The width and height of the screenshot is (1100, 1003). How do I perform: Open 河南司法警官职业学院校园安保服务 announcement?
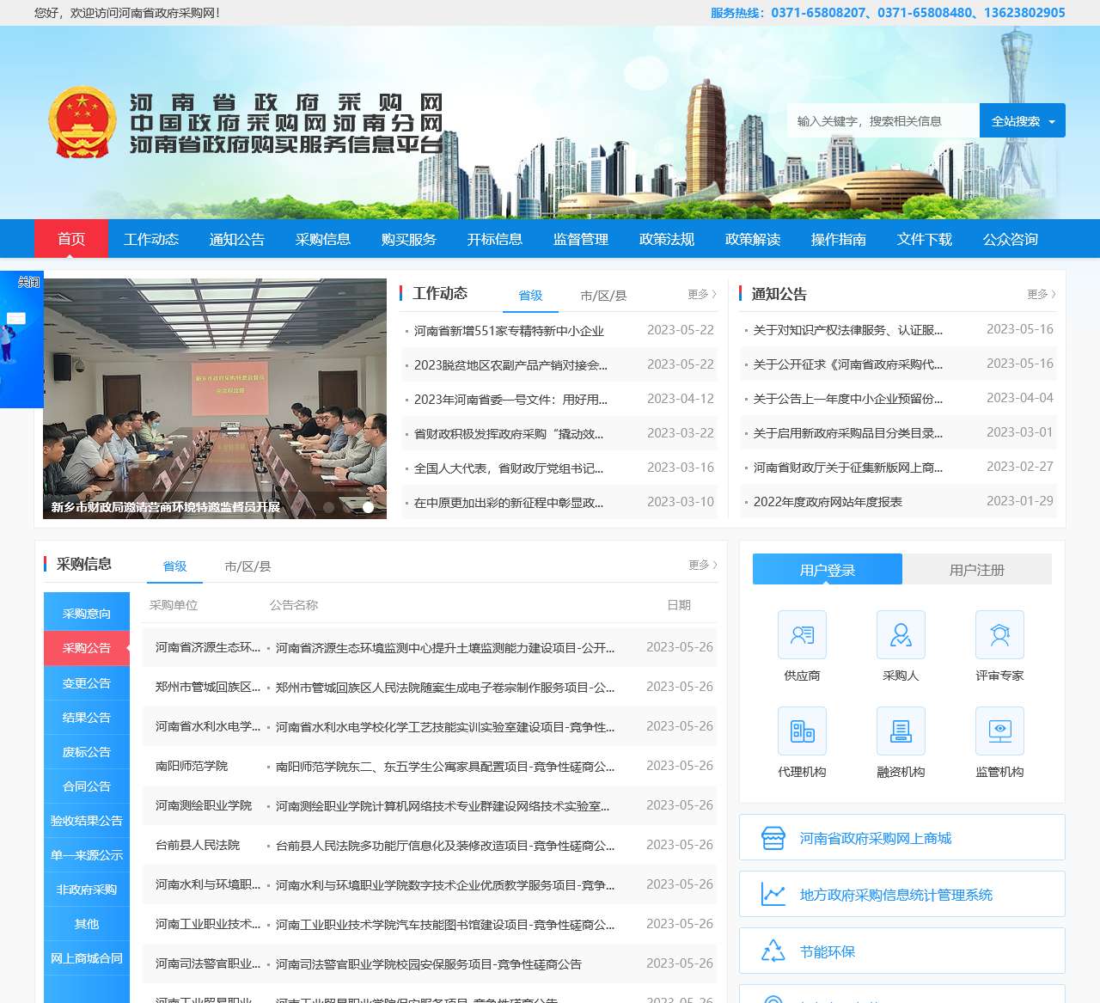point(429,964)
